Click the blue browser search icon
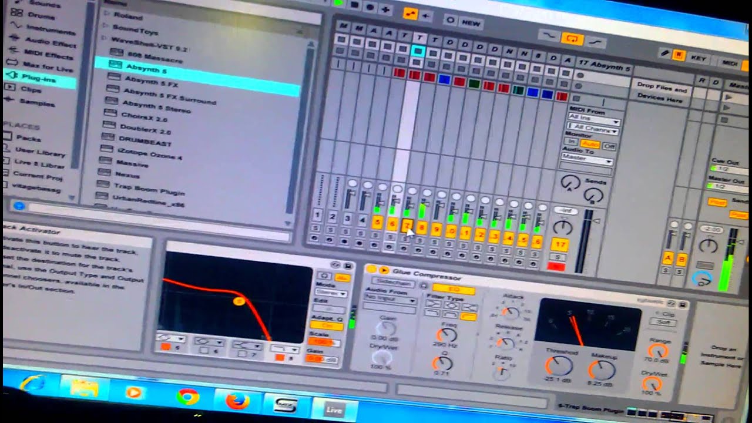752x423 pixels. click(x=18, y=206)
